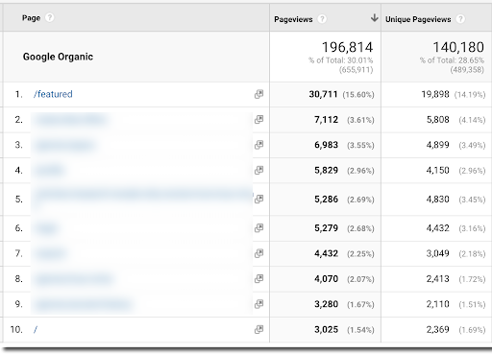Select unique pageviews value 2,413
The height and width of the screenshot is (354, 492).
437,279
